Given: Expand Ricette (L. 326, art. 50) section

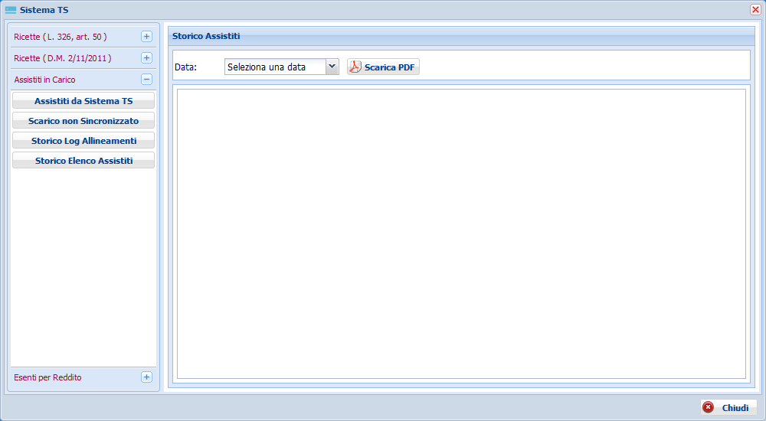Looking at the screenshot, I should (x=146, y=37).
